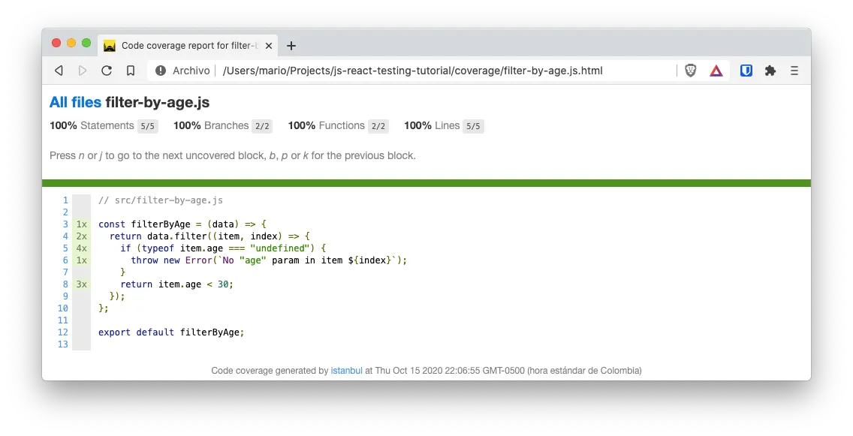Open the extensions puzzle piece icon

click(770, 71)
